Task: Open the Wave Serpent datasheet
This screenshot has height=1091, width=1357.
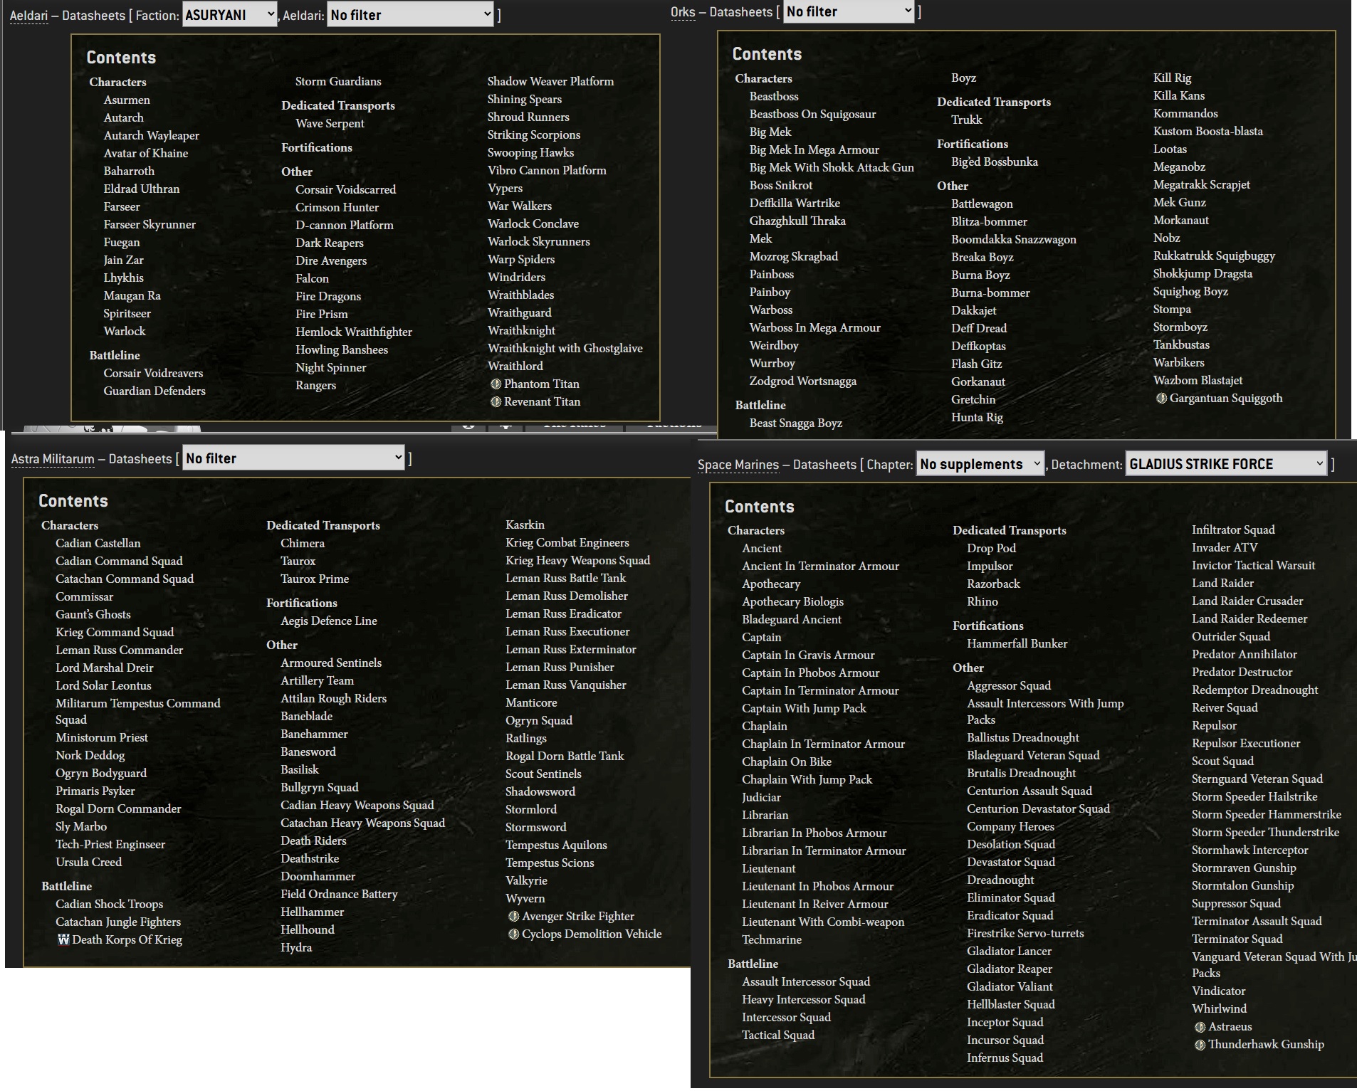Action: (x=330, y=123)
